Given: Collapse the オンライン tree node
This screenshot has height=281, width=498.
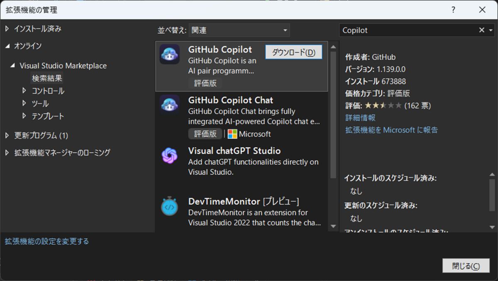Looking at the screenshot, I should point(7,46).
